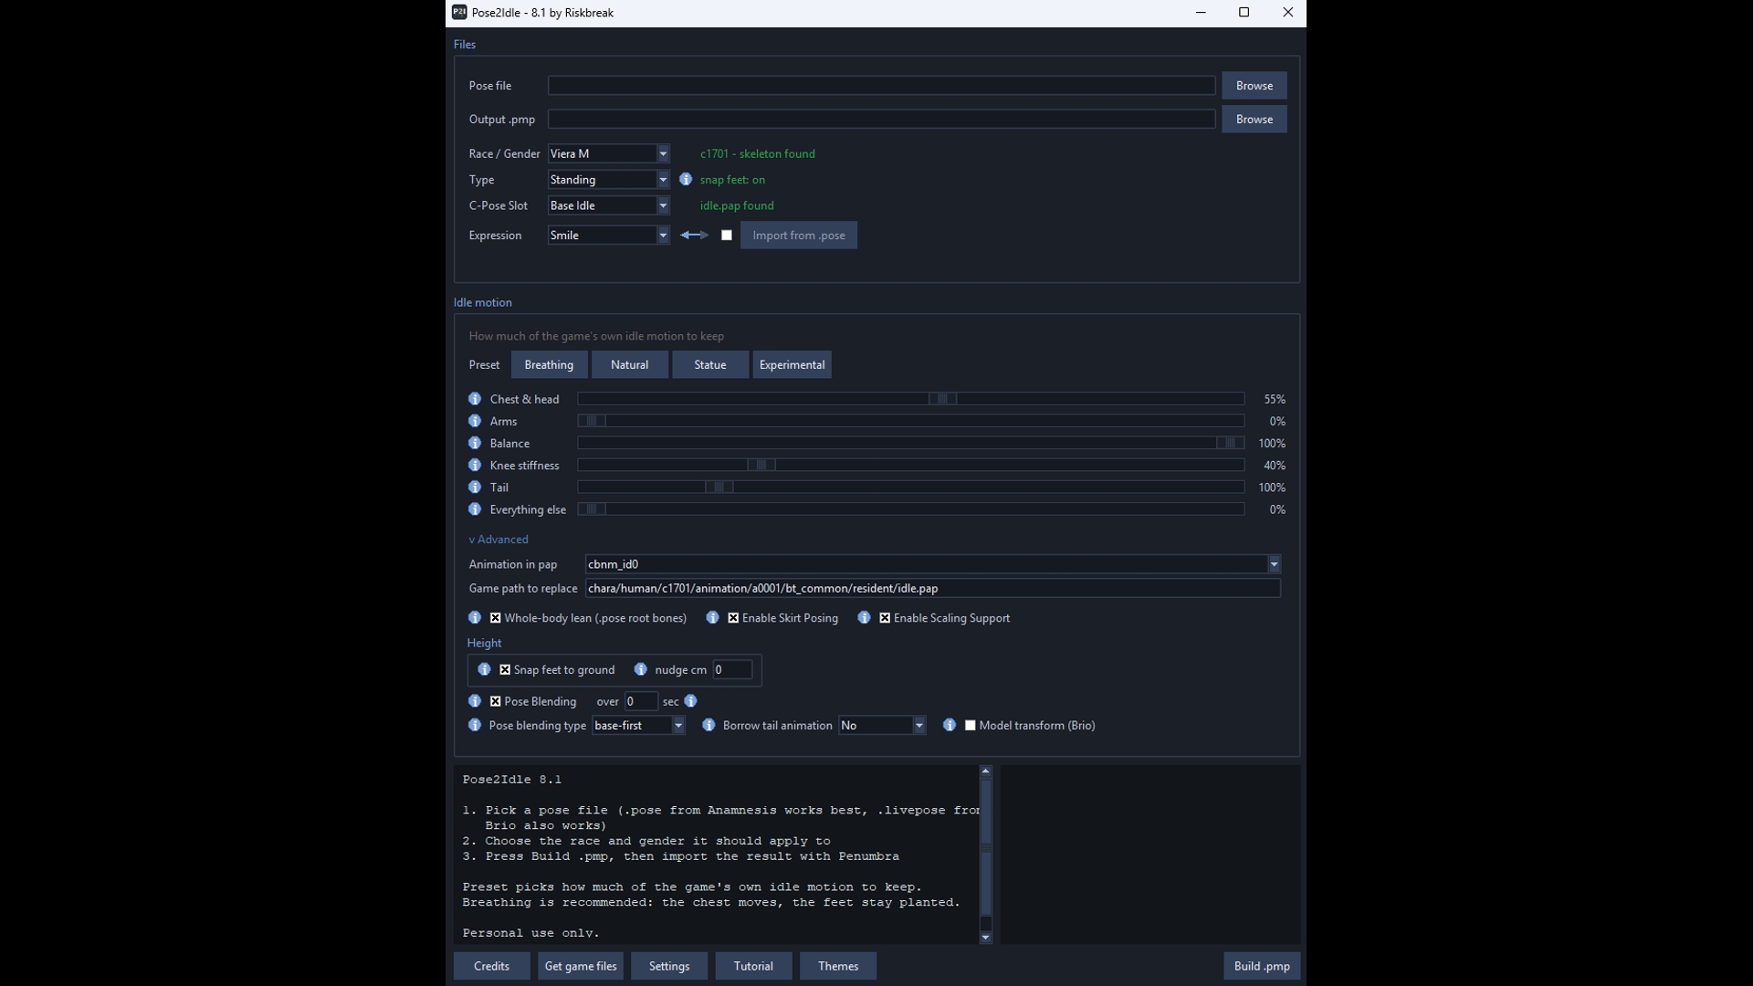Open the Type dropdown showing Standing

coord(609,180)
